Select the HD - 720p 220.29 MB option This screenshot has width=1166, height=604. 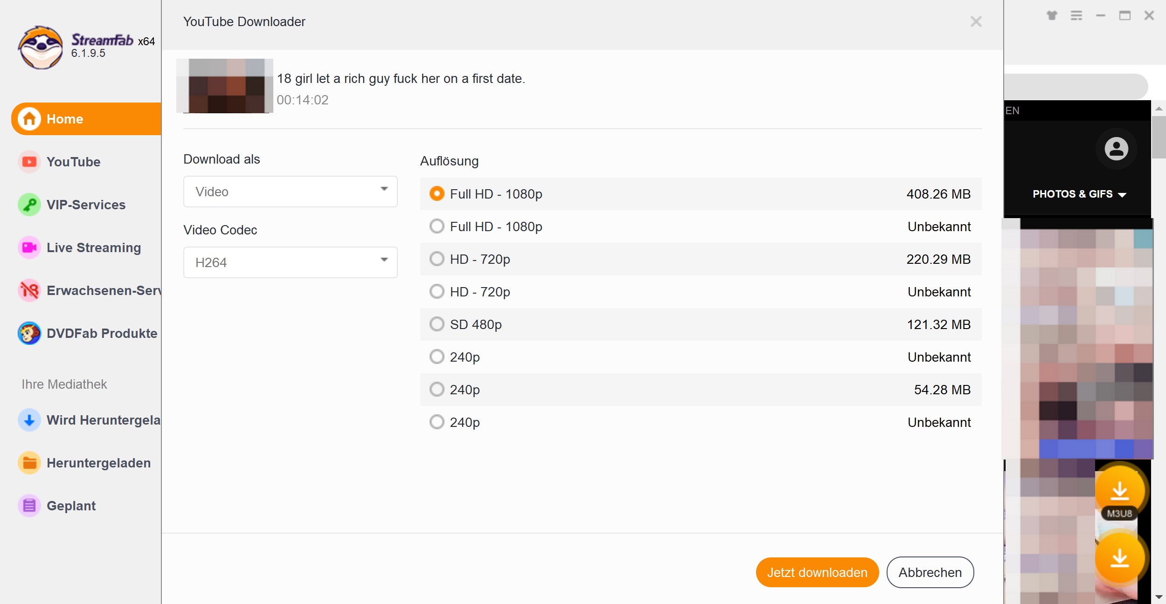[437, 259]
